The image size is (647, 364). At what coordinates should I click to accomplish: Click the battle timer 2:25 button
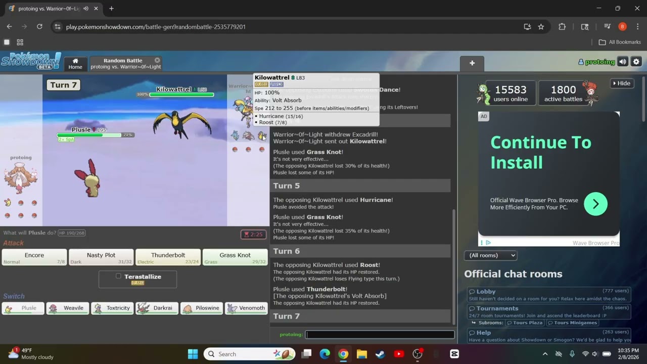click(x=253, y=235)
